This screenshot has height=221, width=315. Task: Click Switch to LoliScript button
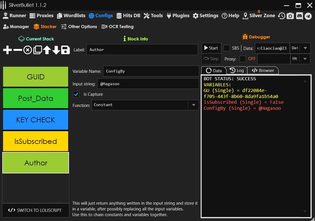35,210
